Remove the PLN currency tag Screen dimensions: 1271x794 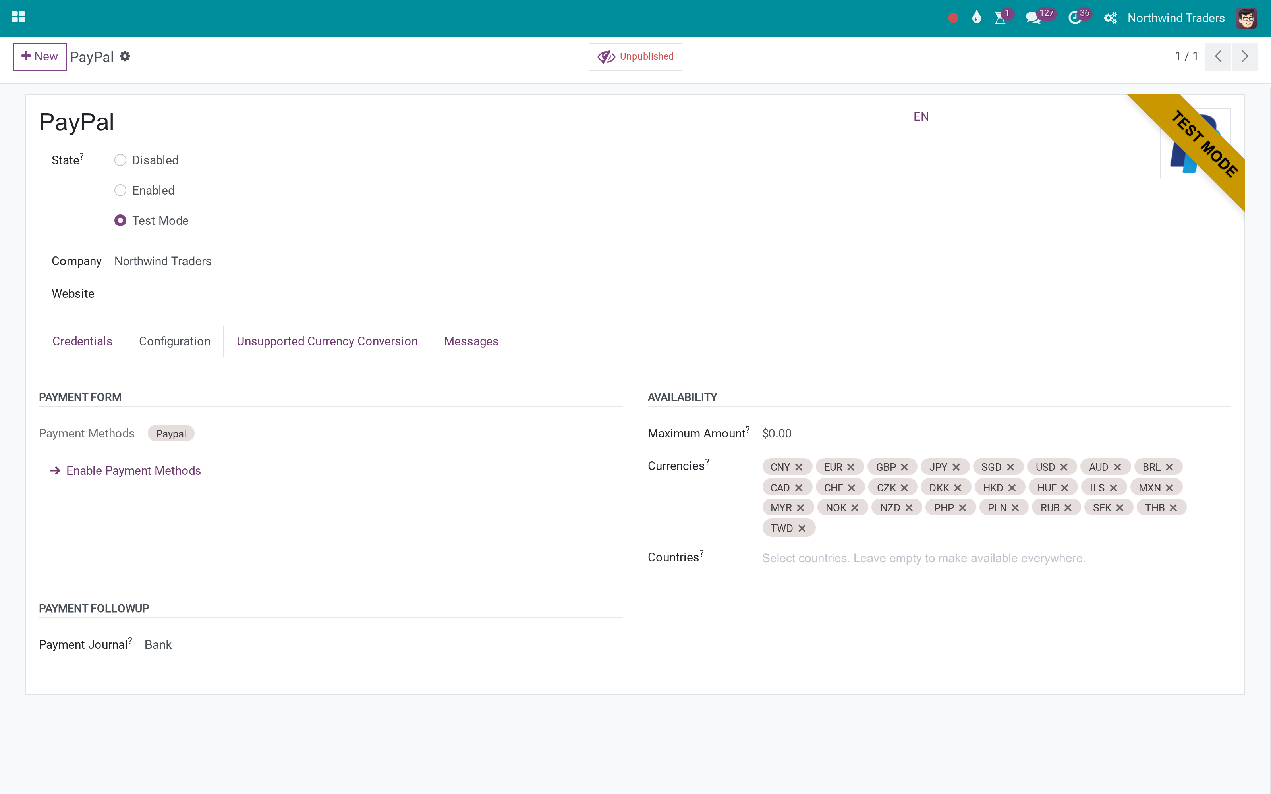click(x=1015, y=508)
